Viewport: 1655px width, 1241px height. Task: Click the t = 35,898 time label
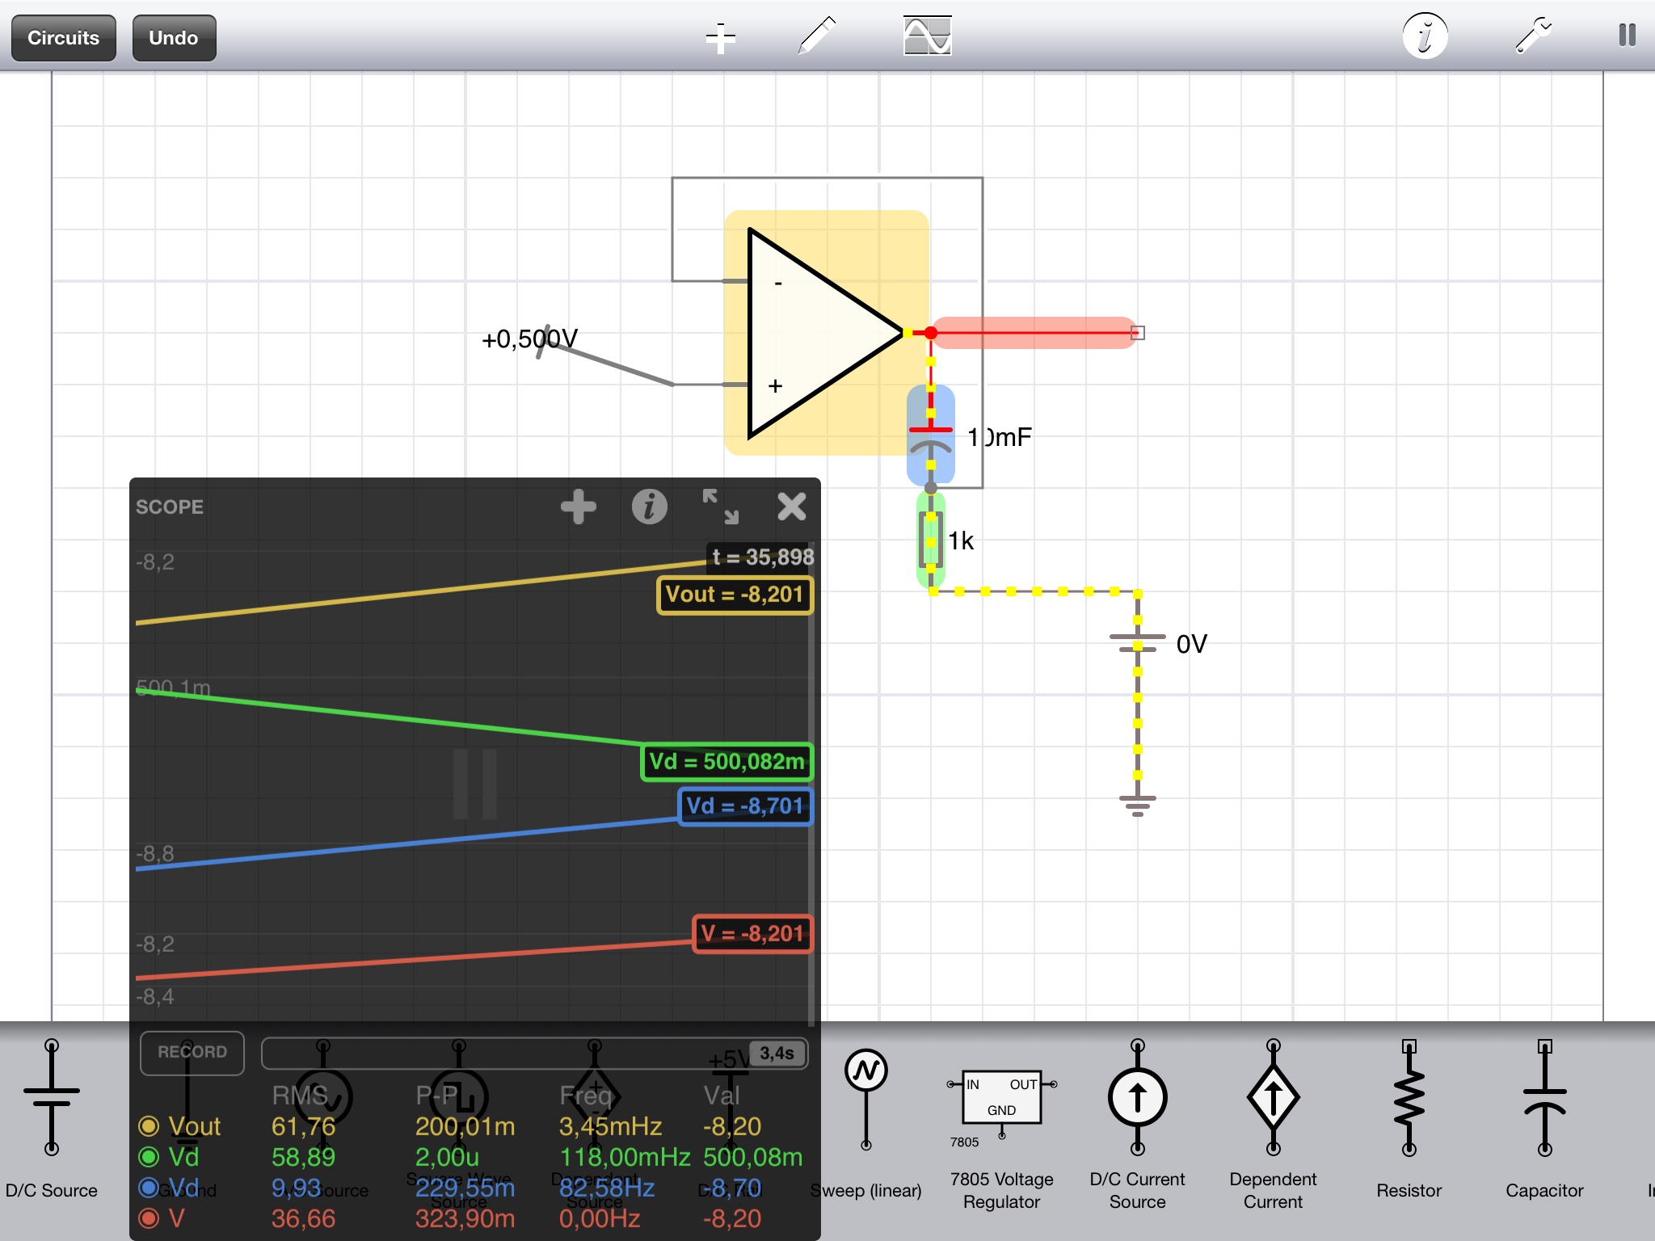point(762,557)
